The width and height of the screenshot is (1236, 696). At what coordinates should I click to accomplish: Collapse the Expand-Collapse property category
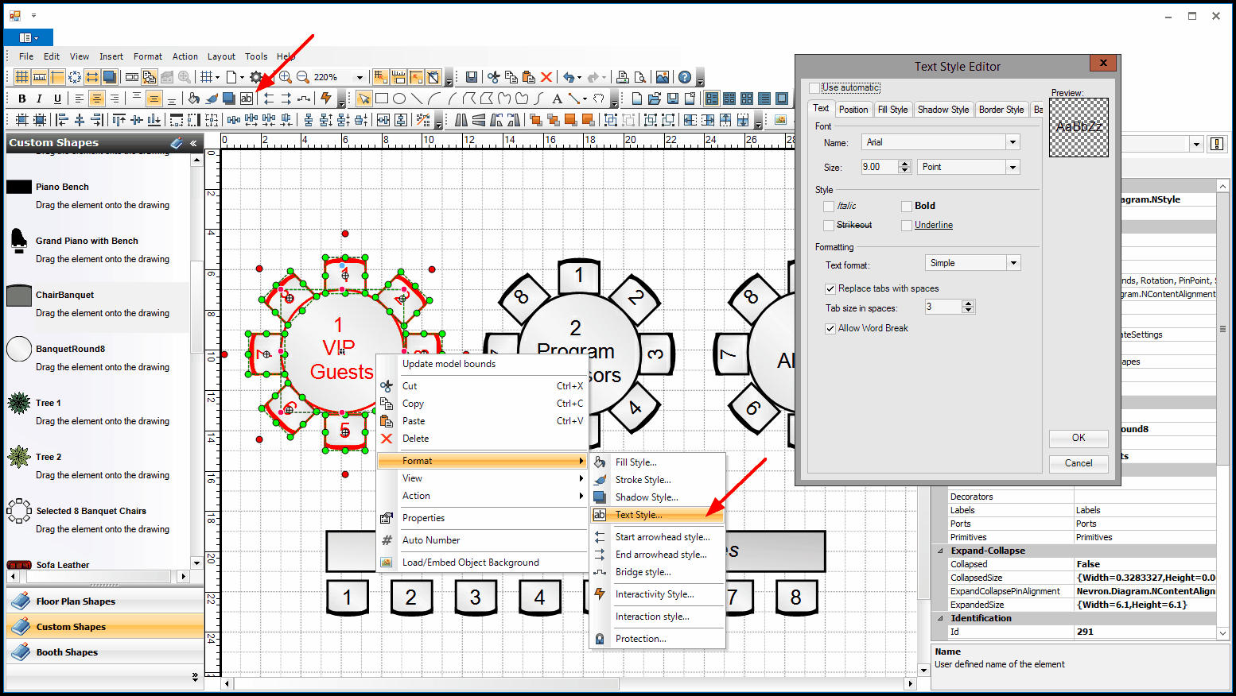(940, 551)
